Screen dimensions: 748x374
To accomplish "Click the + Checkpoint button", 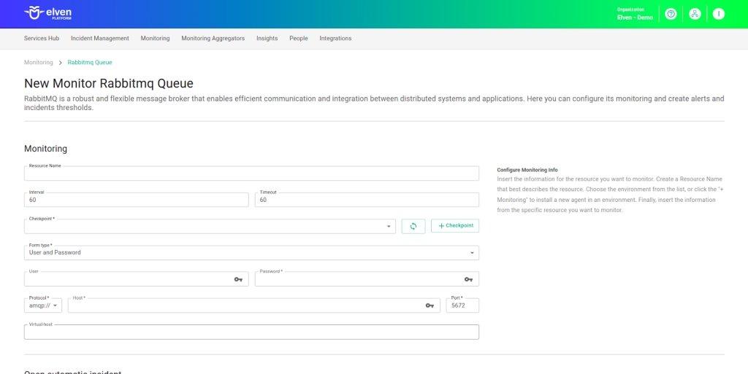I will [x=455, y=226].
